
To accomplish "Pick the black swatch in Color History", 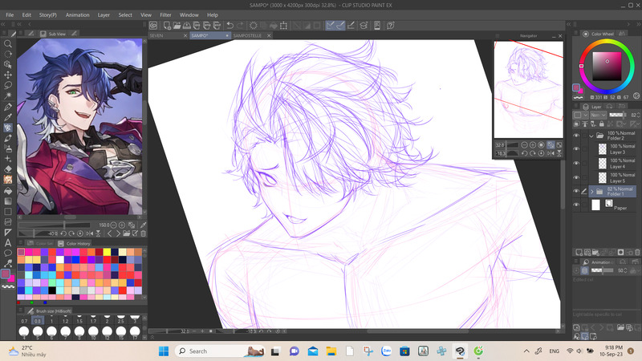I will 52,290.
